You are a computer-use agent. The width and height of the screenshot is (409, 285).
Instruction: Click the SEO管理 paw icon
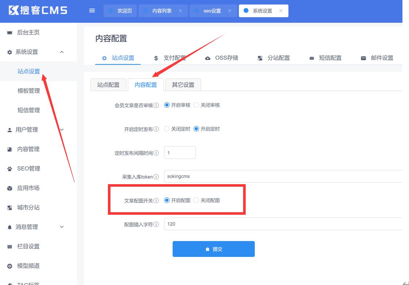(x=10, y=169)
